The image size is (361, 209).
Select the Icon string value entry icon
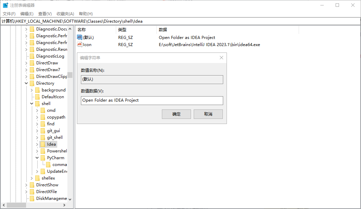[80, 44]
